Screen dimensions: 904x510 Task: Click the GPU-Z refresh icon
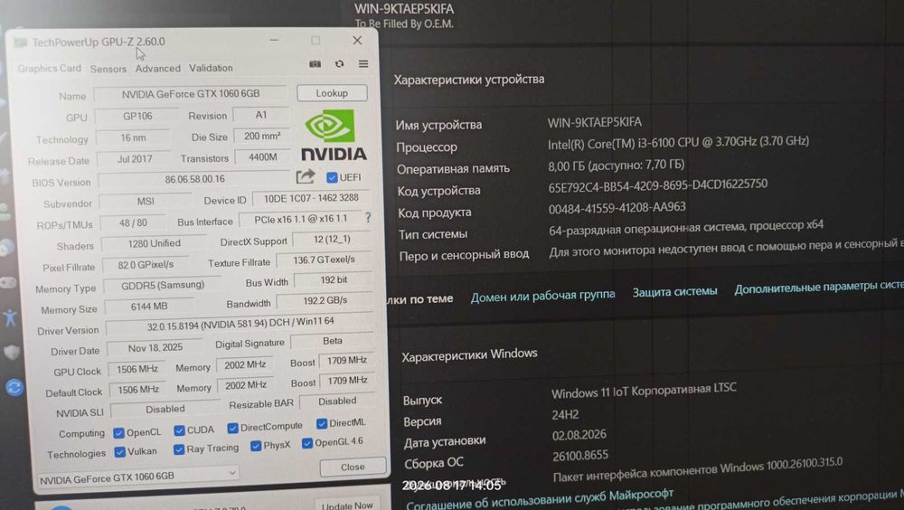pos(339,64)
